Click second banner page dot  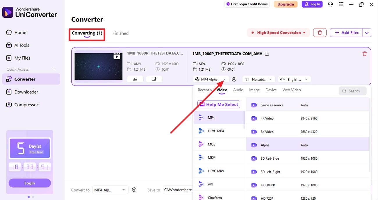(x=33, y=197)
